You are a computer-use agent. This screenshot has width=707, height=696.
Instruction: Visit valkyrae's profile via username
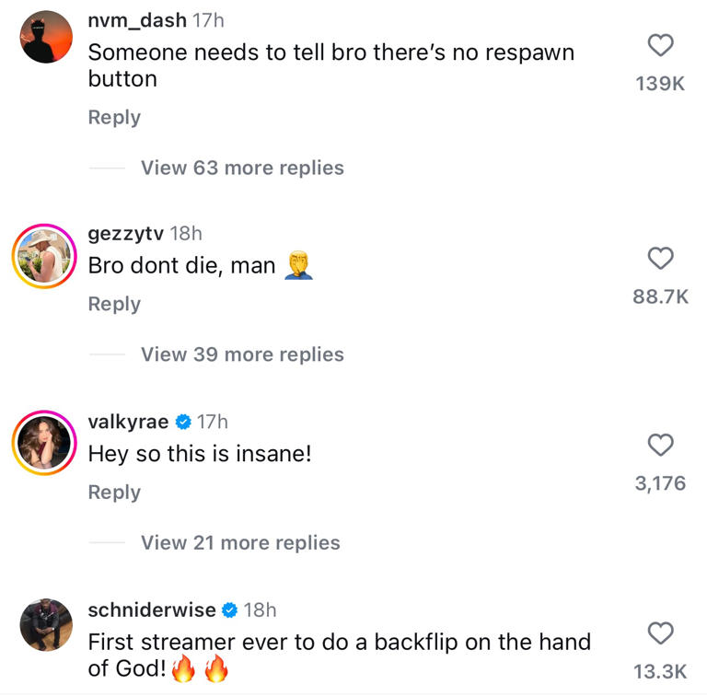coord(128,422)
